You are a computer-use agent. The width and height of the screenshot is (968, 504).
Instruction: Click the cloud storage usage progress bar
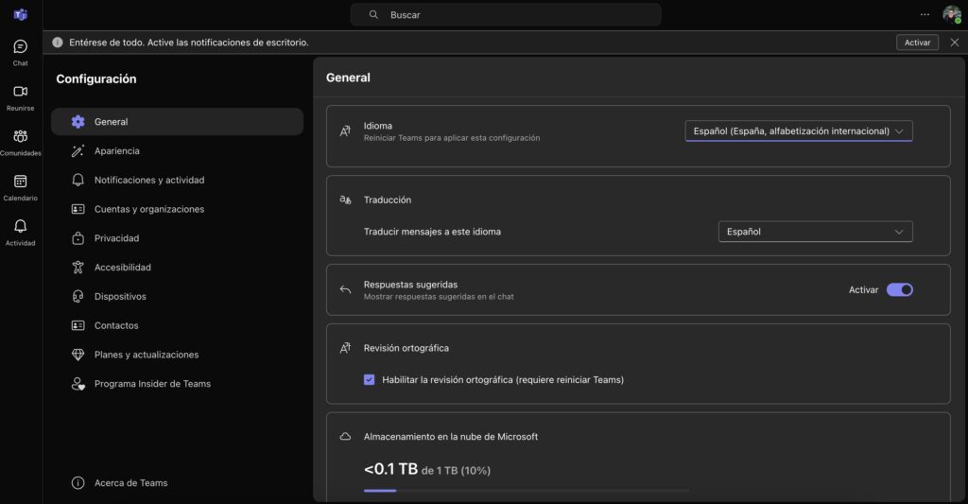pyautogui.click(x=526, y=491)
